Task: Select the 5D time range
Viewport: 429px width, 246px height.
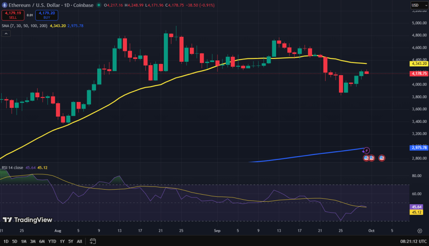Action: 15,241
